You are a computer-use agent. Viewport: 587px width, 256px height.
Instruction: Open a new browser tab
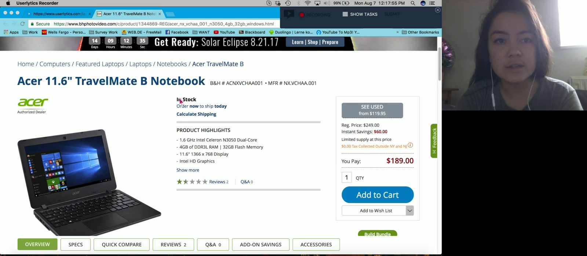[x=170, y=14]
